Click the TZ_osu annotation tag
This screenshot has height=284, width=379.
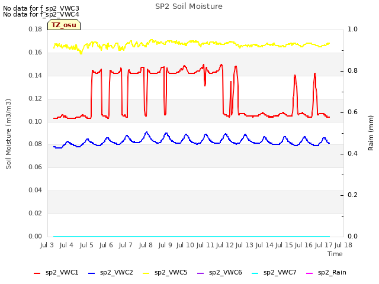(64, 25)
